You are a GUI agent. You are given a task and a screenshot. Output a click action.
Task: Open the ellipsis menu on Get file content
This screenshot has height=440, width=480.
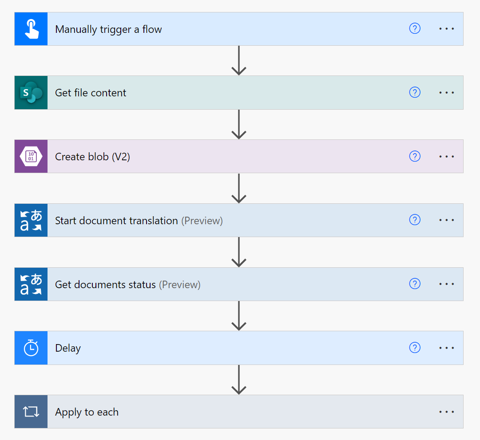(446, 92)
